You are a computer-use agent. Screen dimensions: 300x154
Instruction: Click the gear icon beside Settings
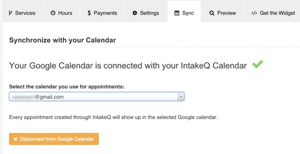click(x=135, y=13)
